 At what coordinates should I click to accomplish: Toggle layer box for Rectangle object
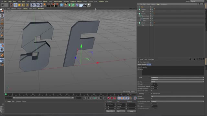point(150,18)
